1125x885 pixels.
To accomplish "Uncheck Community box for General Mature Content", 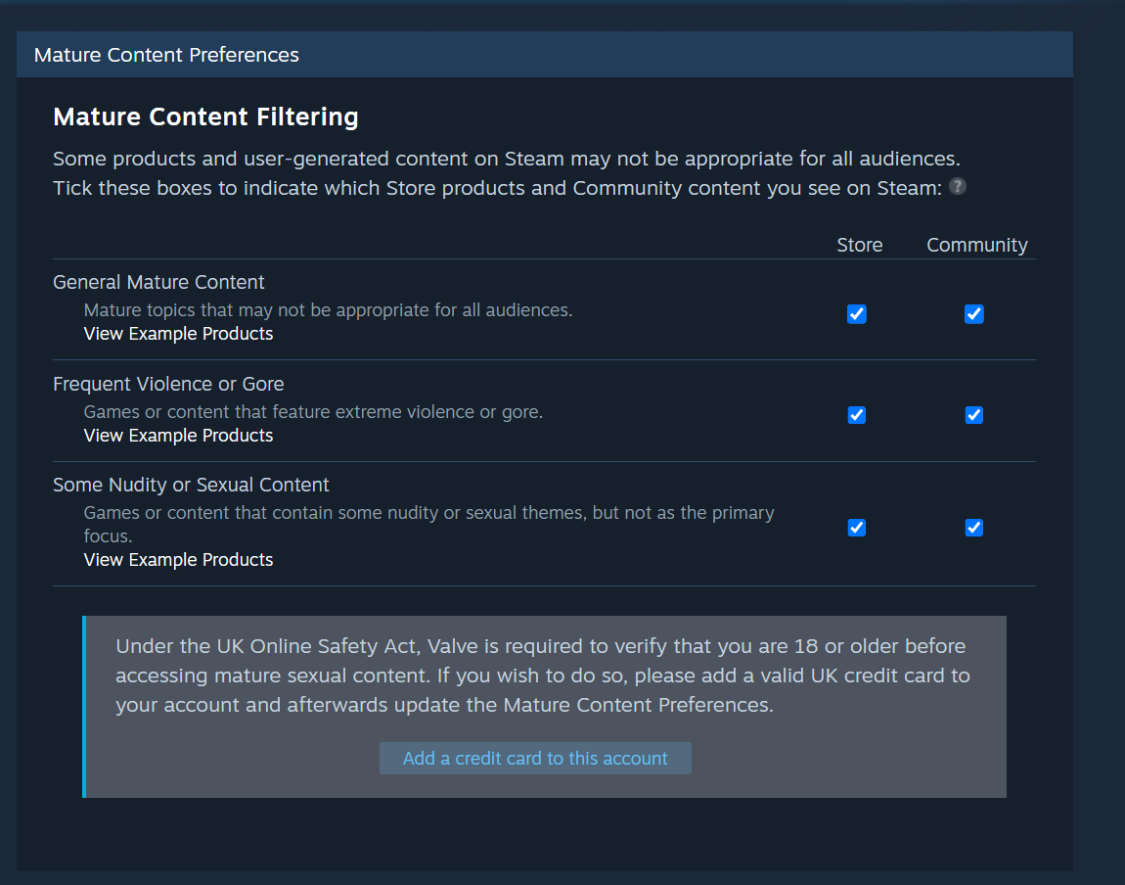I will pos(973,313).
